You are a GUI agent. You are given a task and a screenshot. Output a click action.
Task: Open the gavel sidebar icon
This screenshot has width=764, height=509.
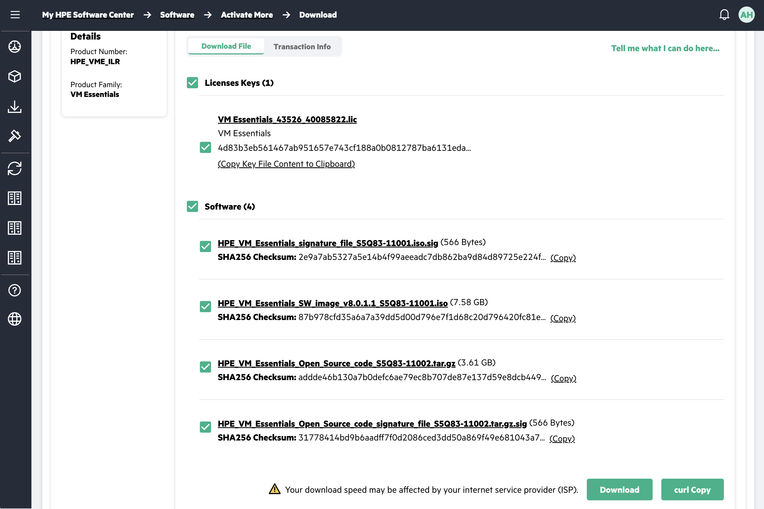[15, 136]
